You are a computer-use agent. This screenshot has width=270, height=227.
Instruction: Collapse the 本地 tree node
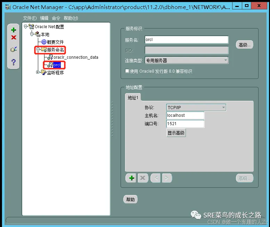click(x=32, y=34)
